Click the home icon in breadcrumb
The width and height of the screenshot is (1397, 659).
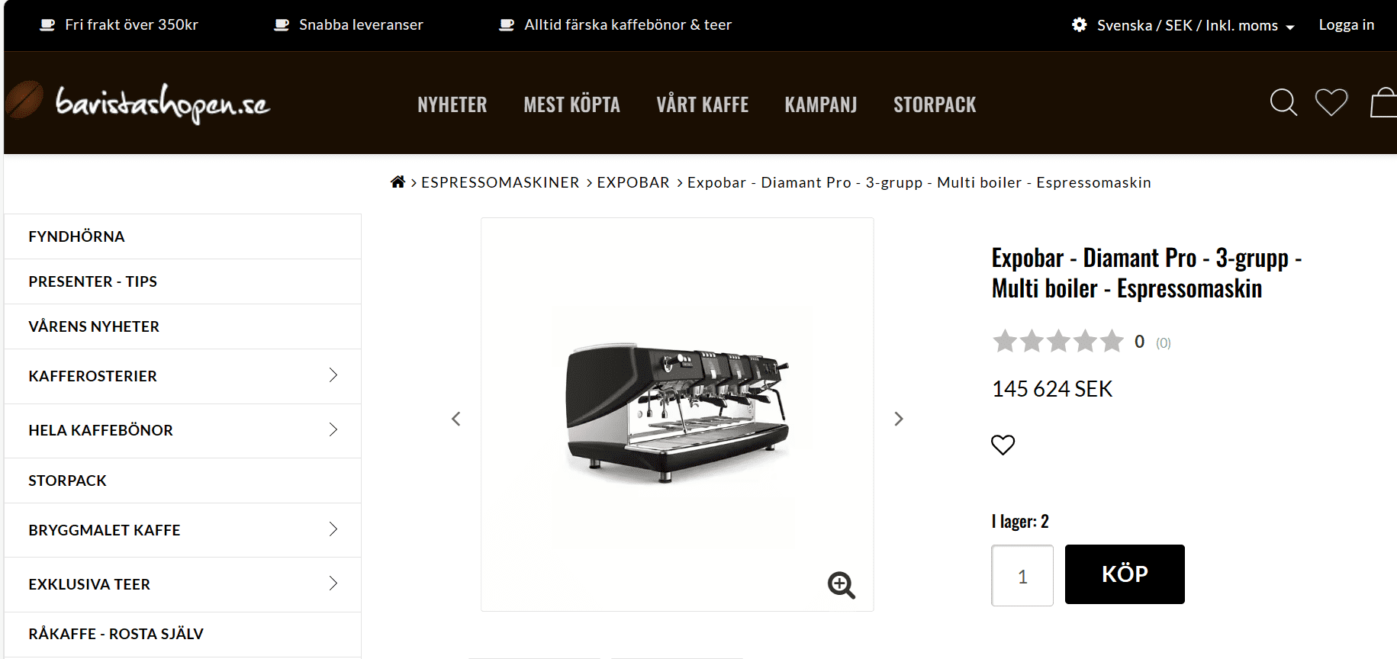click(x=398, y=182)
